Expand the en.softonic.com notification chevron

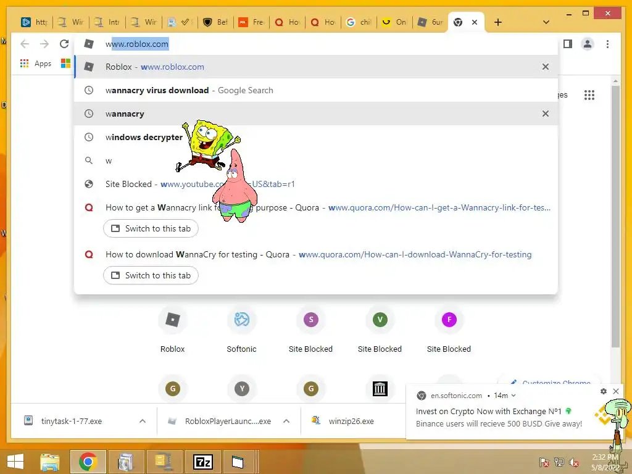513,396
